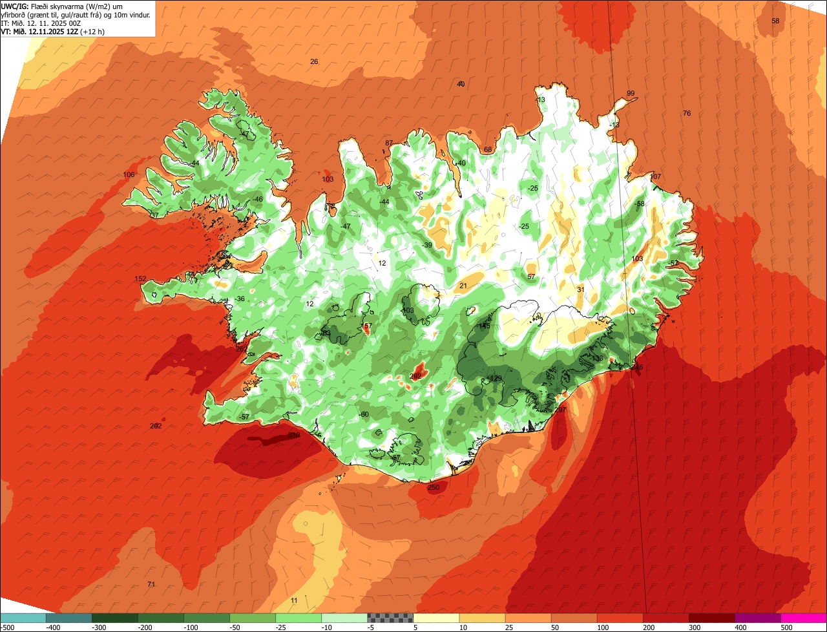This screenshot has height=632, width=827.
Task: Click the map value '21' in central Iceland
Action: coord(463,285)
